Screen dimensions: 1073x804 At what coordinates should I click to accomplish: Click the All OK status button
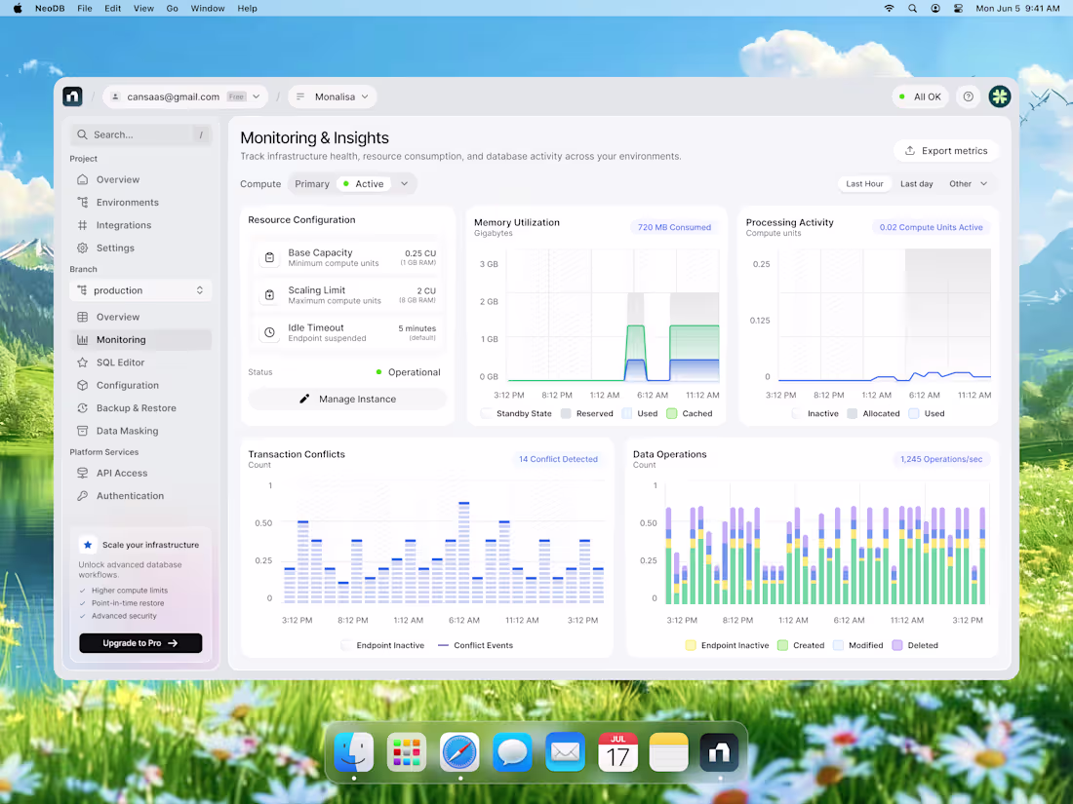pyautogui.click(x=921, y=96)
